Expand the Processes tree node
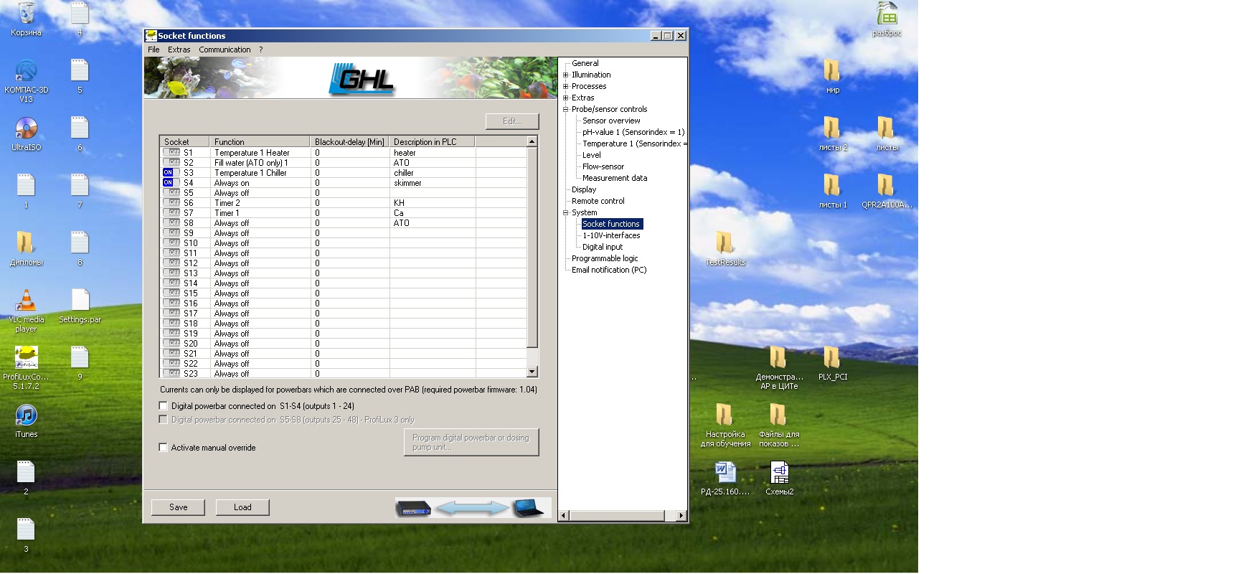1251x574 pixels. pyautogui.click(x=565, y=86)
